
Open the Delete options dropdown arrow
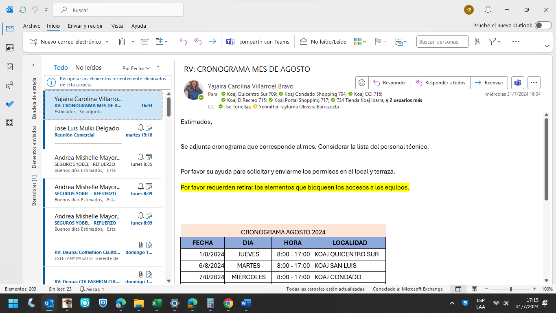point(133,42)
